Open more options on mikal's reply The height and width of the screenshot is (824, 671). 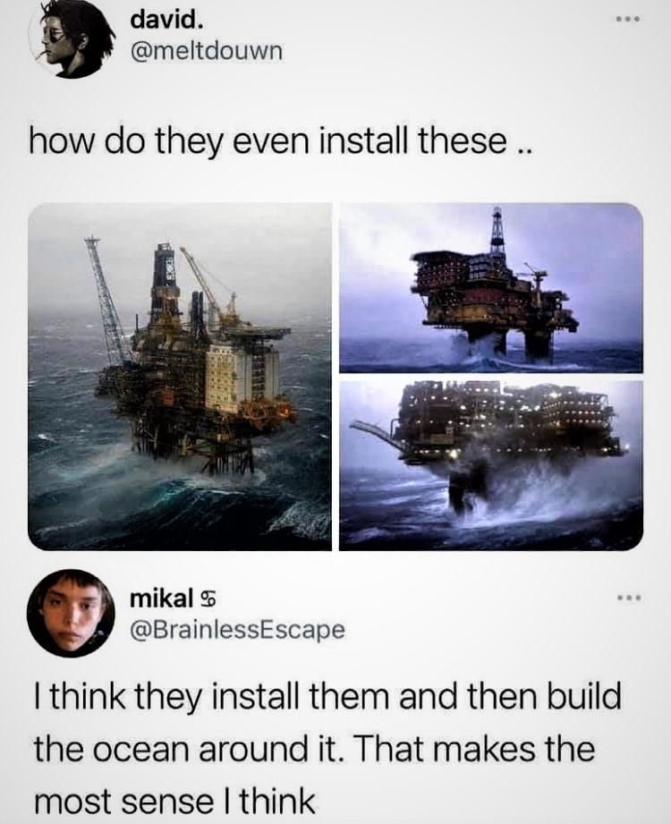(x=628, y=598)
